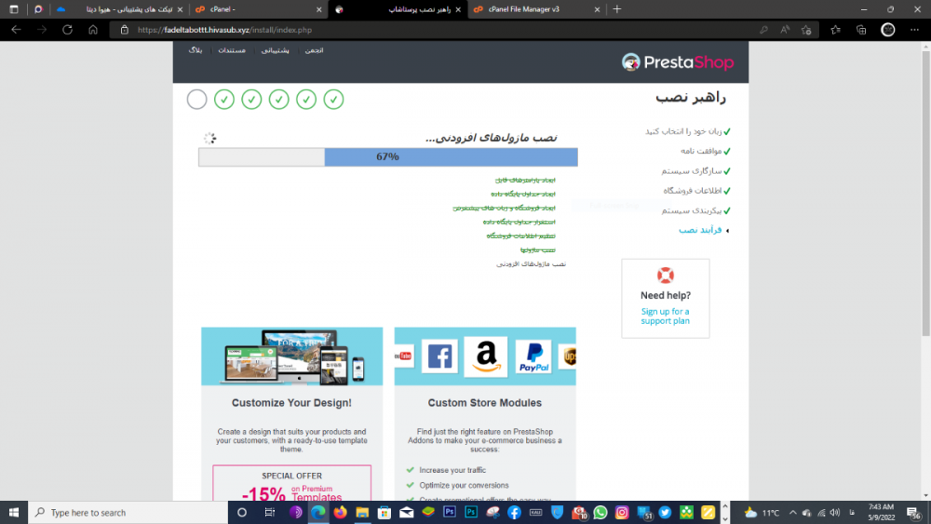Image resolution: width=931 pixels, height=524 pixels.
Task: Click the browser home button
Action: tap(92, 29)
